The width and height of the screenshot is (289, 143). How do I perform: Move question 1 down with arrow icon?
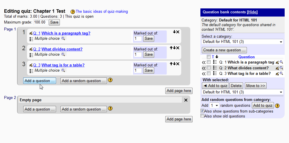point(174,32)
